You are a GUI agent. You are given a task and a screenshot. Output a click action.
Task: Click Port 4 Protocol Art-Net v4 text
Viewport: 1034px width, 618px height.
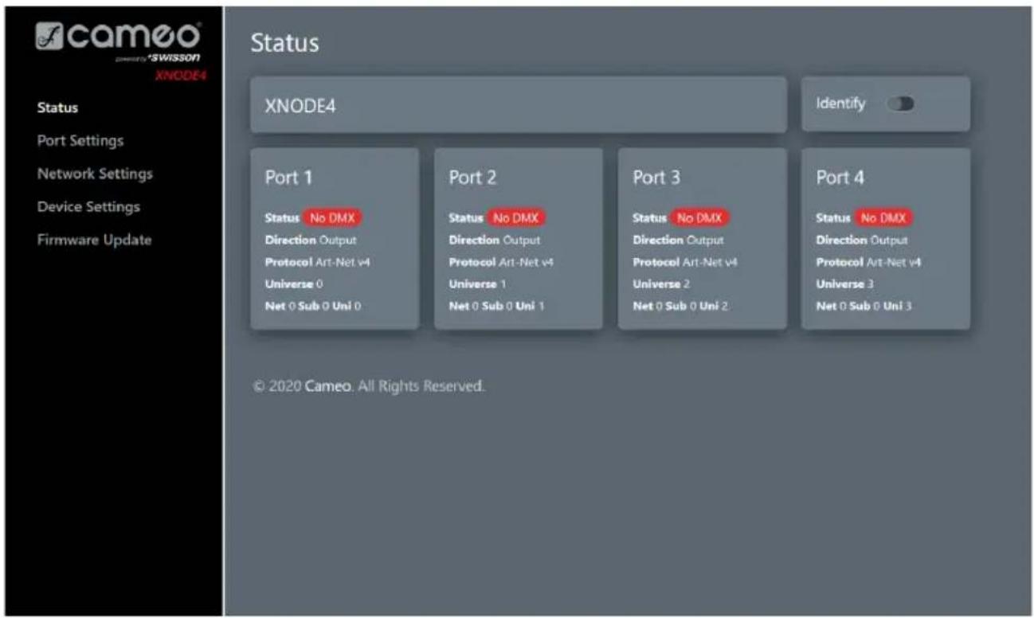(x=868, y=262)
